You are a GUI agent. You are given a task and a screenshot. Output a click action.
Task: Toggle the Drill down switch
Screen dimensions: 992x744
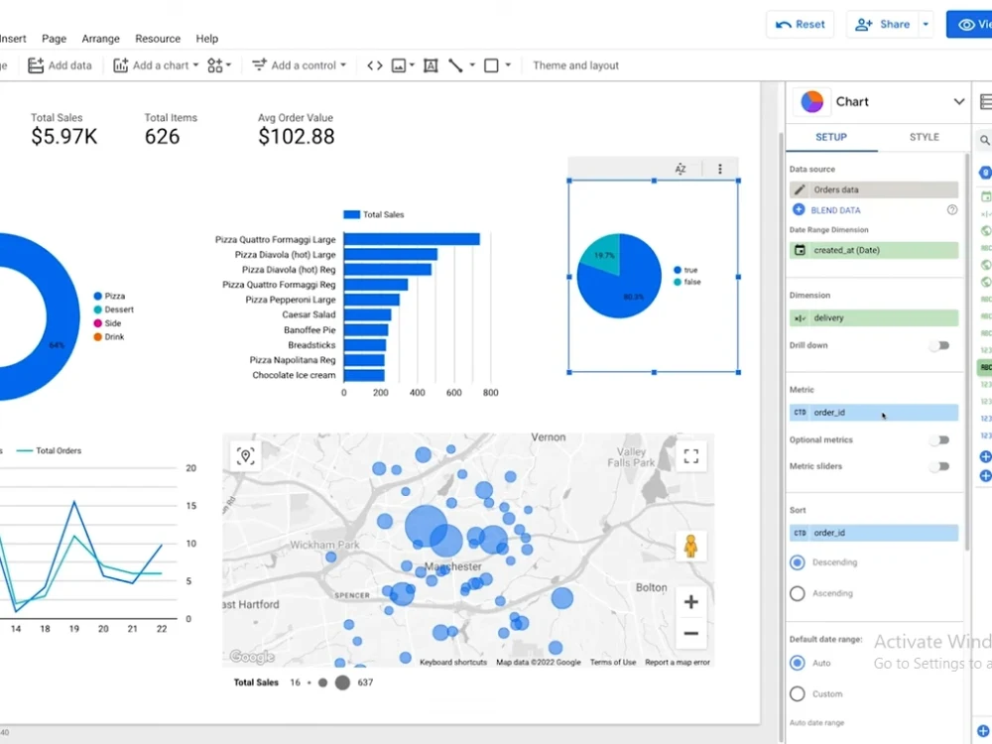pyautogui.click(x=938, y=344)
